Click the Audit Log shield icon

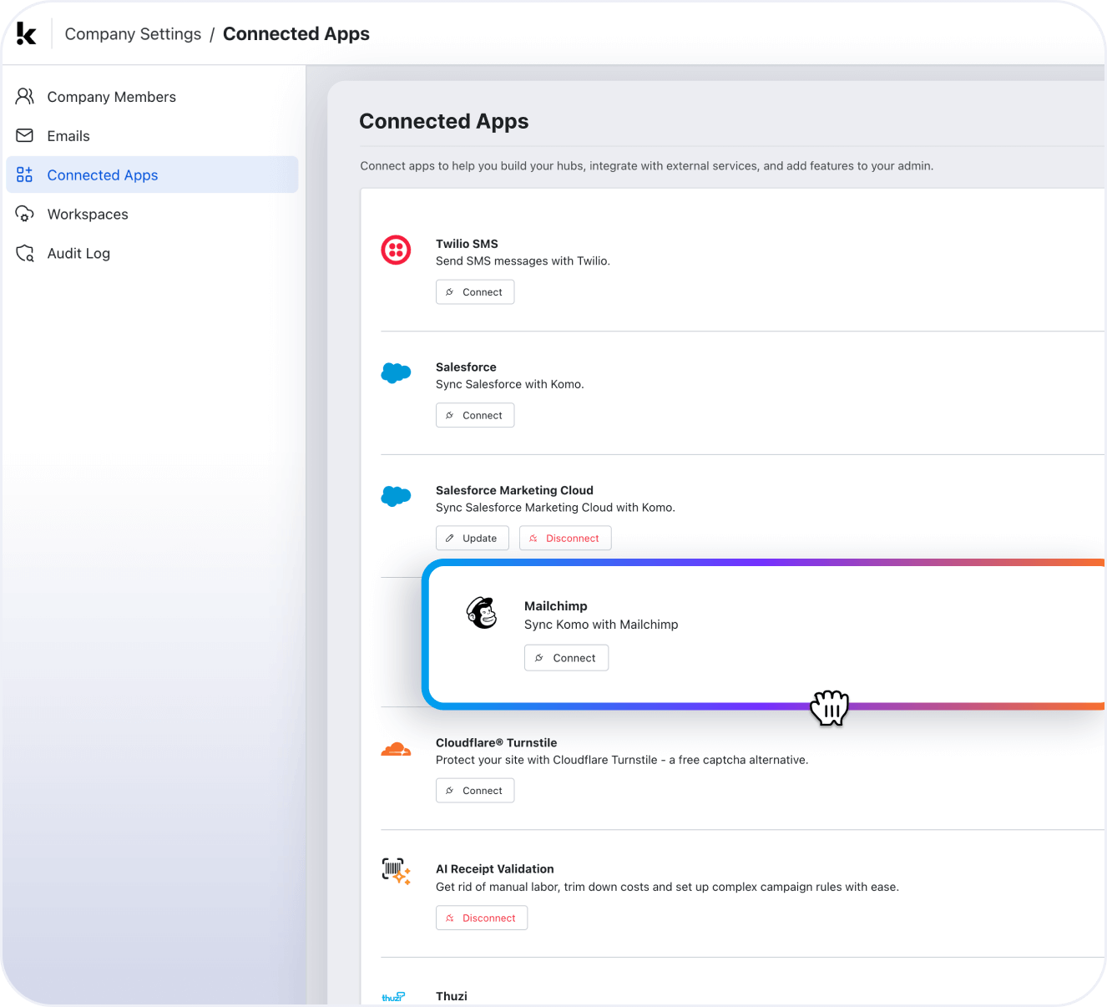(x=25, y=253)
